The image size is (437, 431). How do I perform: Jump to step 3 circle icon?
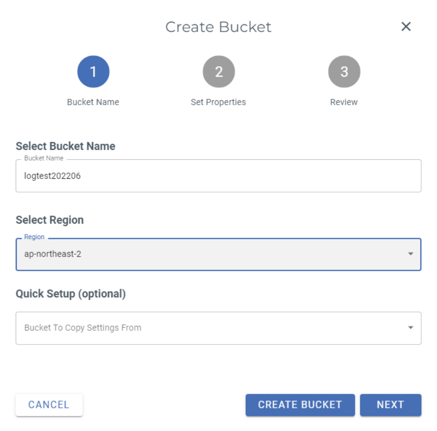(344, 72)
